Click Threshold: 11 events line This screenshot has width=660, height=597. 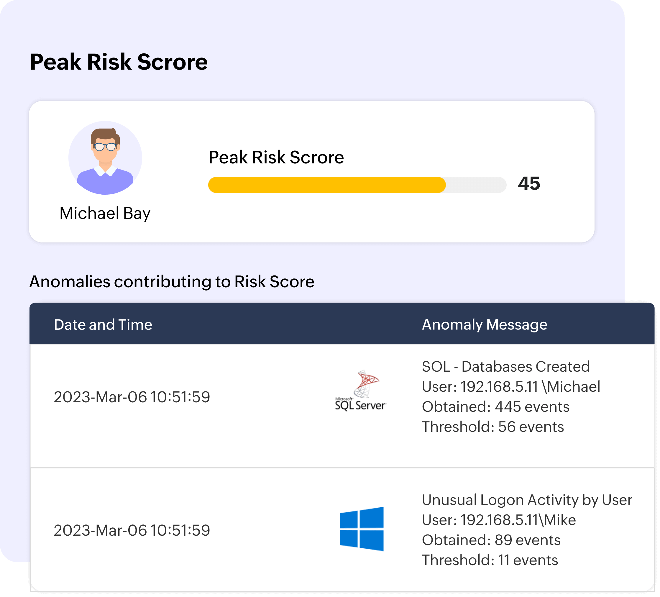click(490, 560)
